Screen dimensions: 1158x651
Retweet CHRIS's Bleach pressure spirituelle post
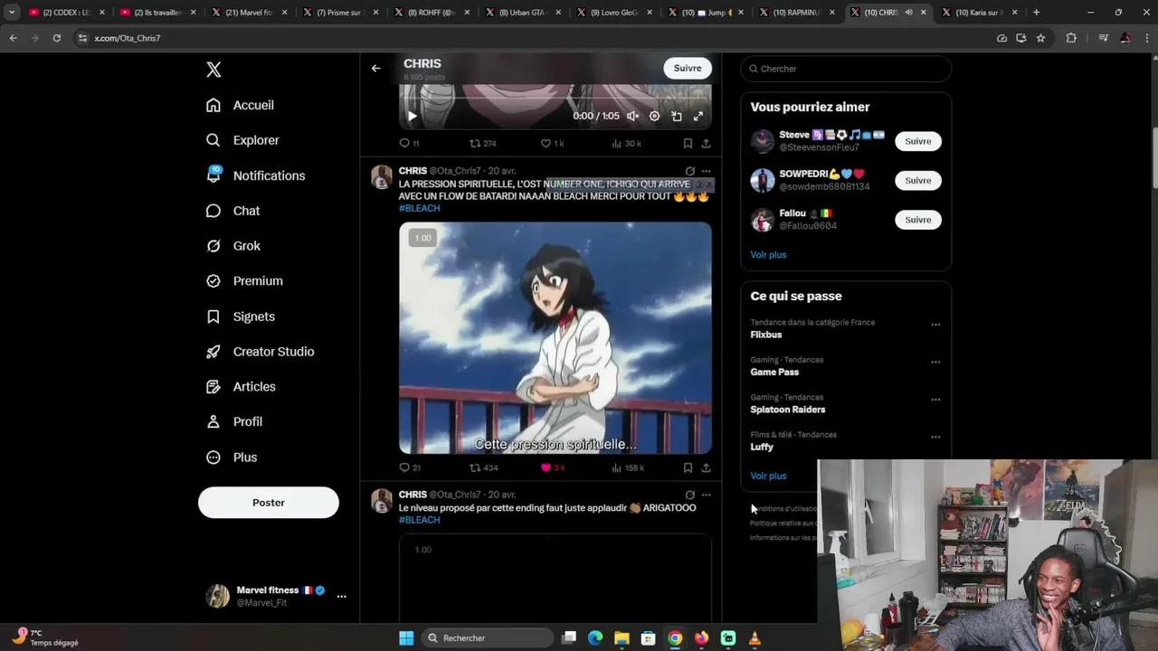point(473,467)
